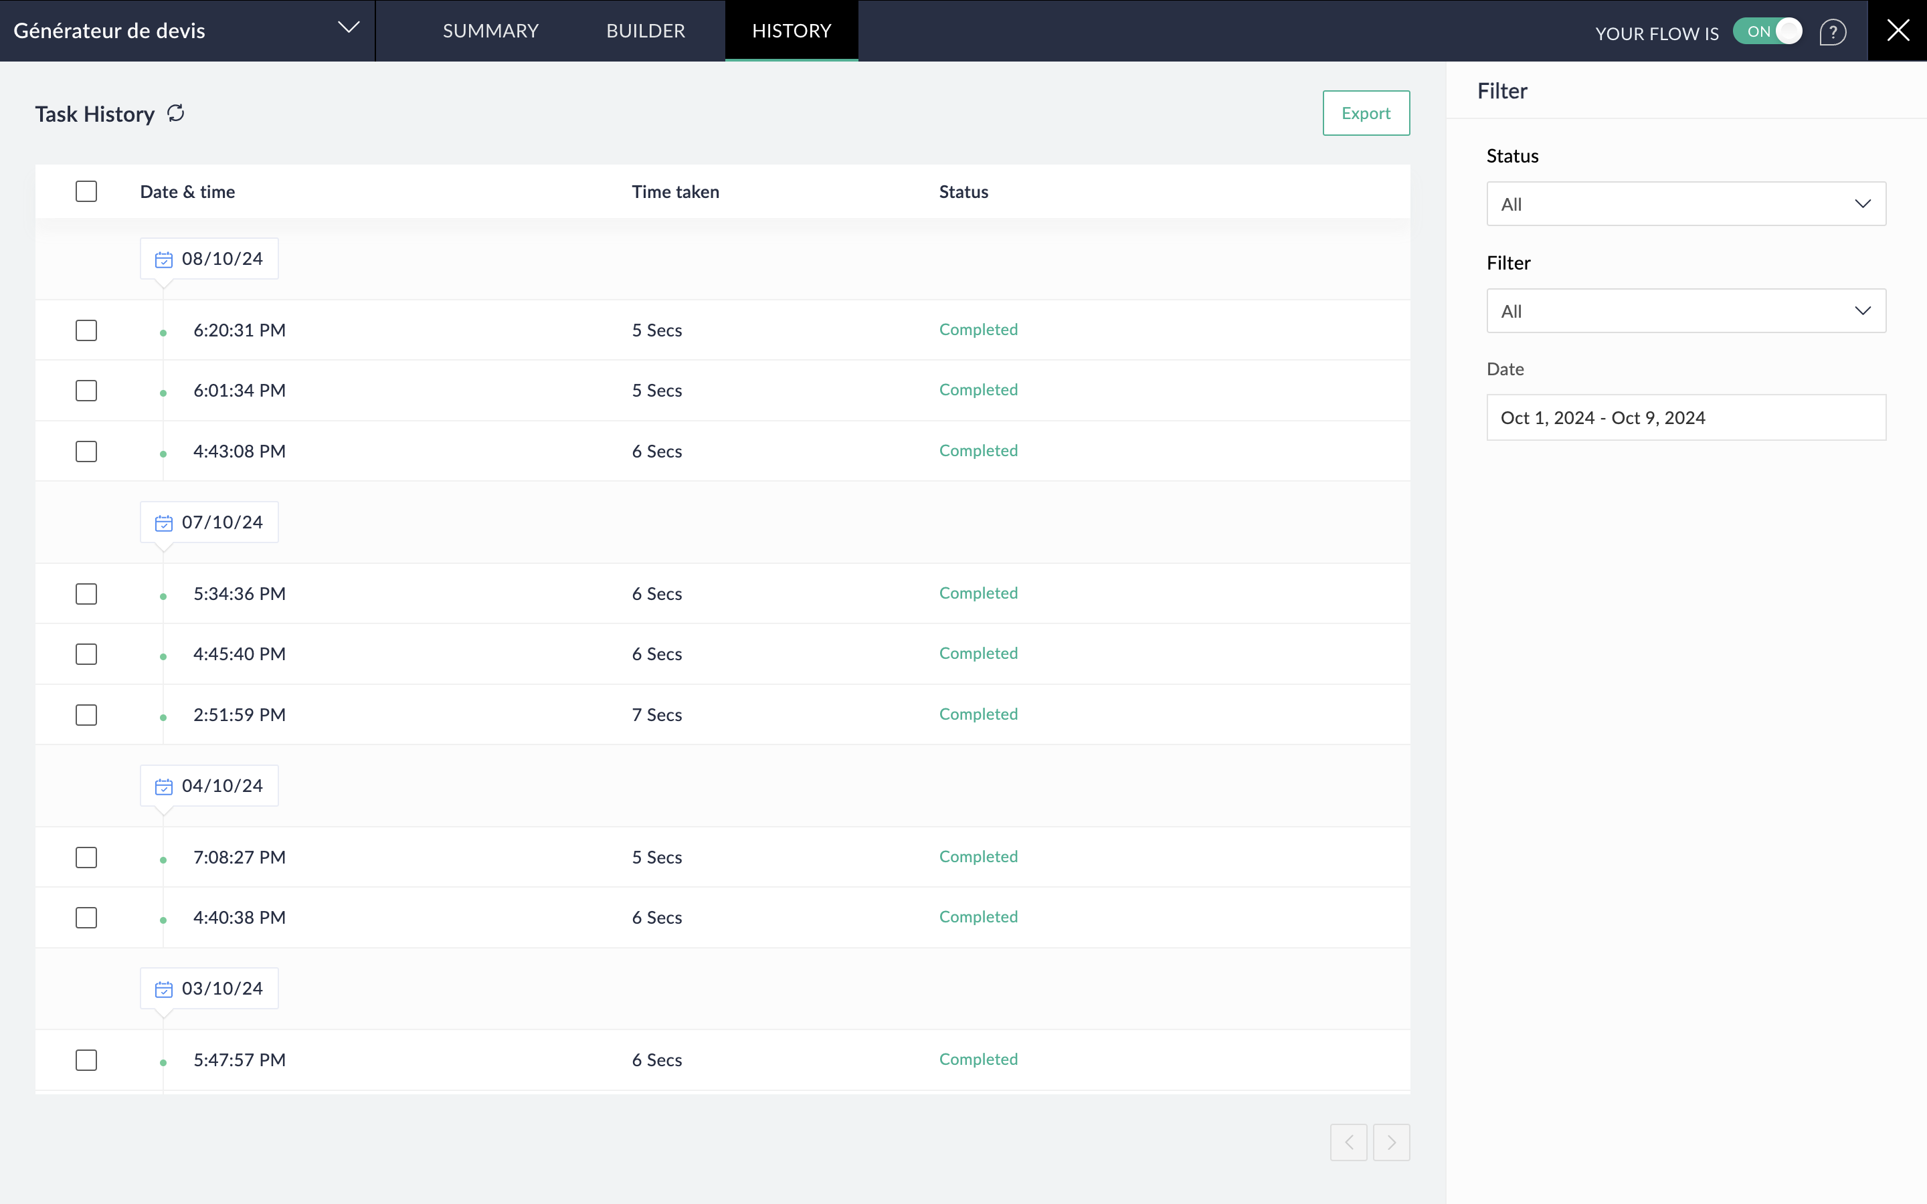Open the Status filter dropdown
Image resolution: width=1927 pixels, height=1204 pixels.
pyautogui.click(x=1685, y=204)
